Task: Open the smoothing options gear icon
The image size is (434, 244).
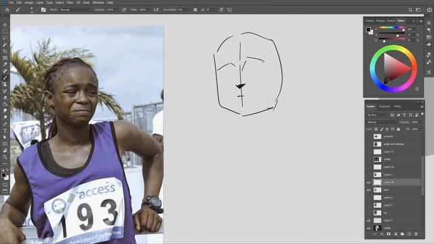Action: tap(195, 9)
